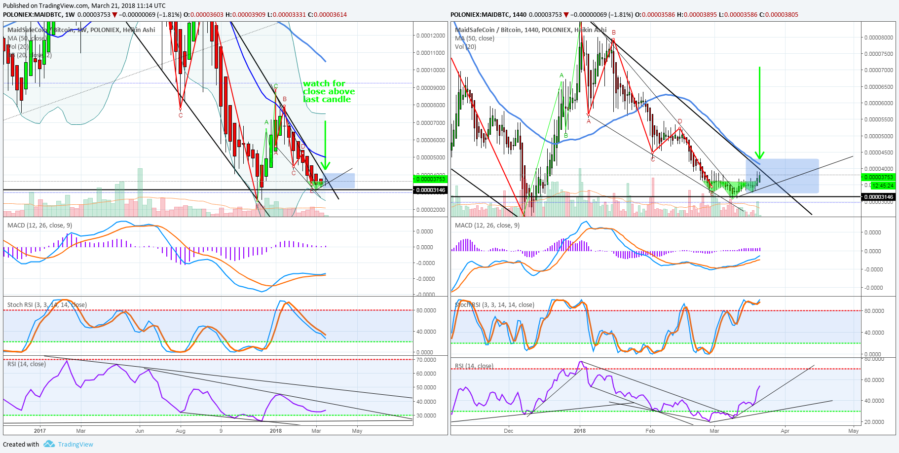Click the May label on weekly time axis
Image resolution: width=899 pixels, height=453 pixels.
(357, 431)
